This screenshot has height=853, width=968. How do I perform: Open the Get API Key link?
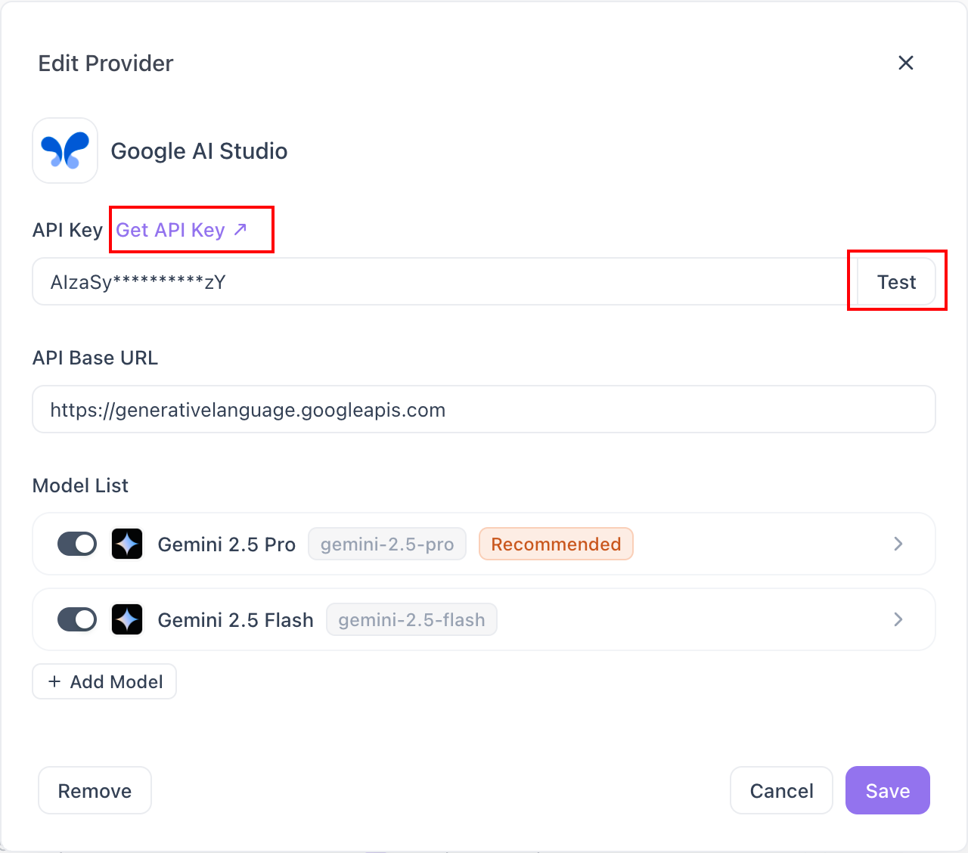pyautogui.click(x=170, y=230)
